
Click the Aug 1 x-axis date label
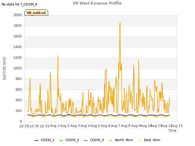point(55,126)
